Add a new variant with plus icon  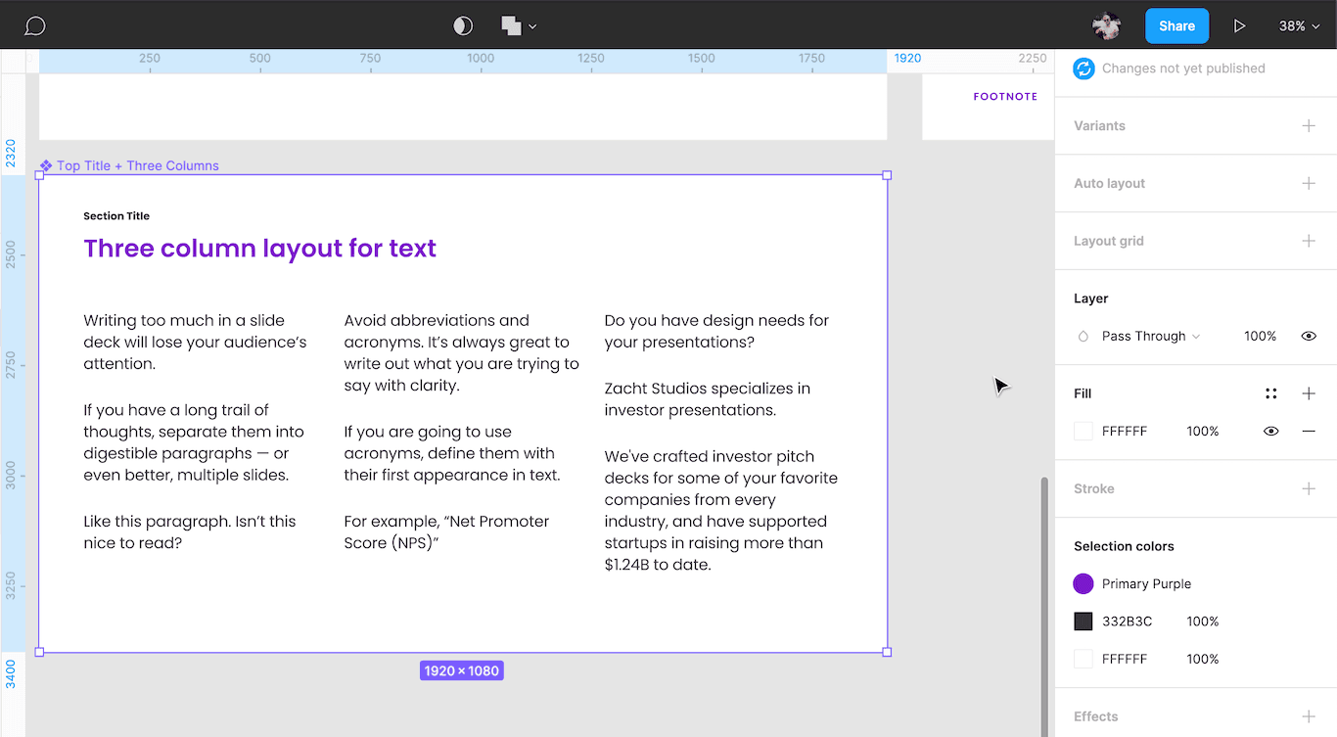1309,125
